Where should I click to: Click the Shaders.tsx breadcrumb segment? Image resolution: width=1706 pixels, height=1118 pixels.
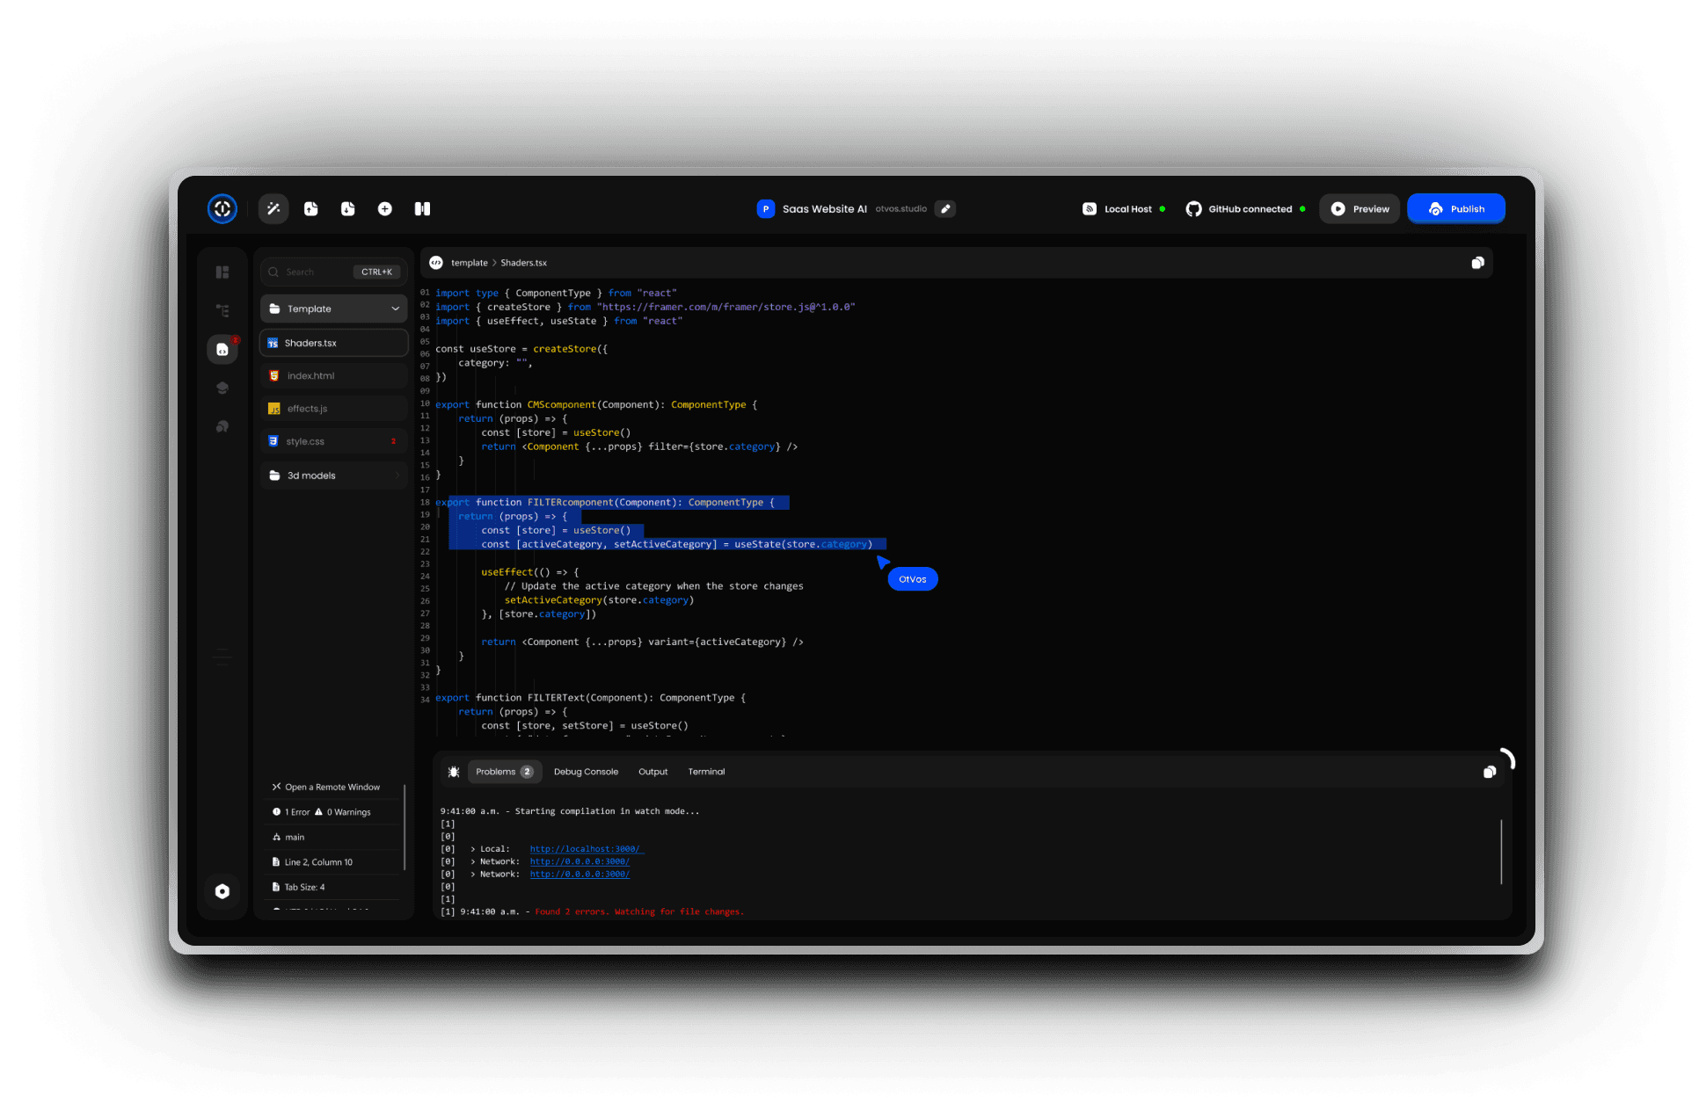click(x=524, y=263)
